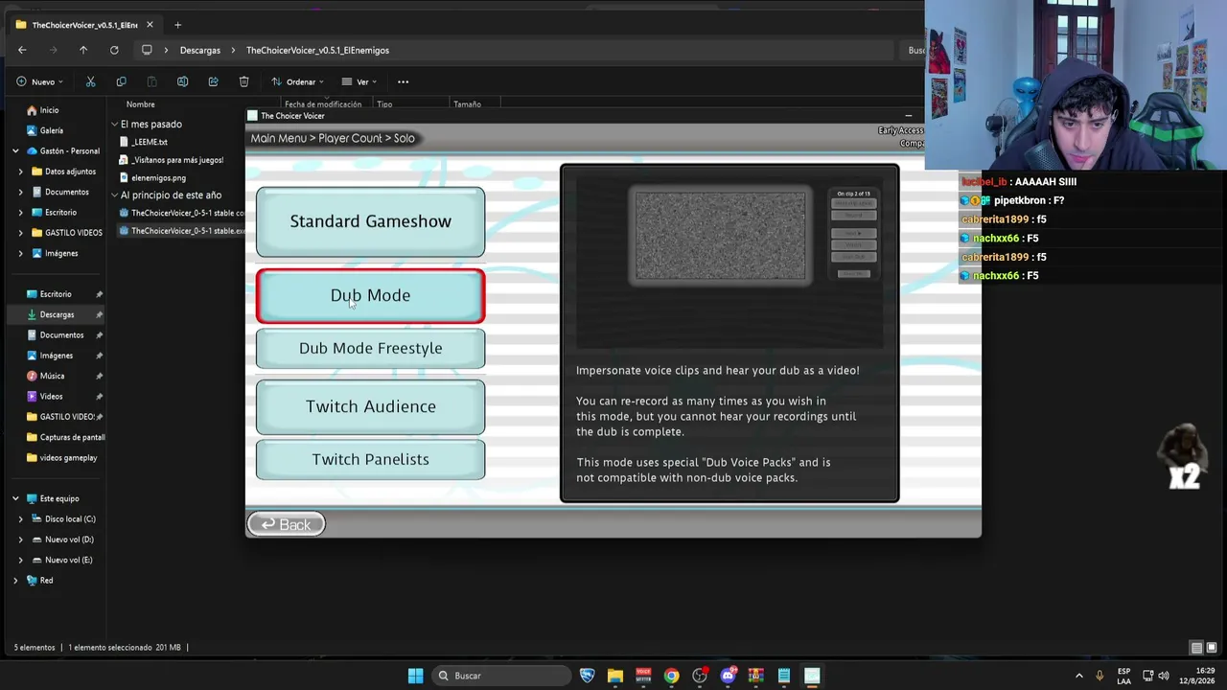Open a new File Explorer tab

(177, 25)
